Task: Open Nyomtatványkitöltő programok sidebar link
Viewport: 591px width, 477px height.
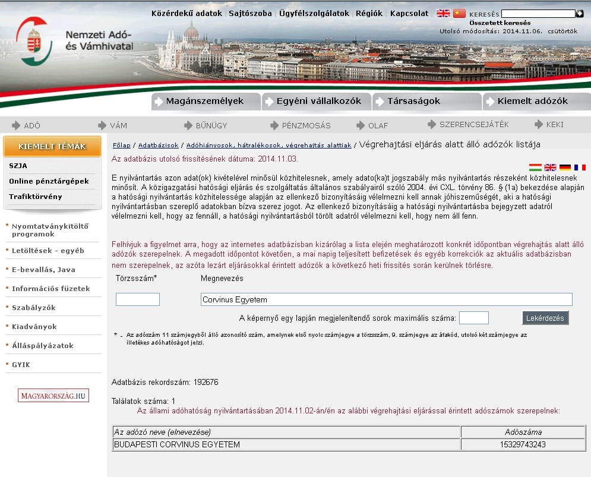Action: 50,230
